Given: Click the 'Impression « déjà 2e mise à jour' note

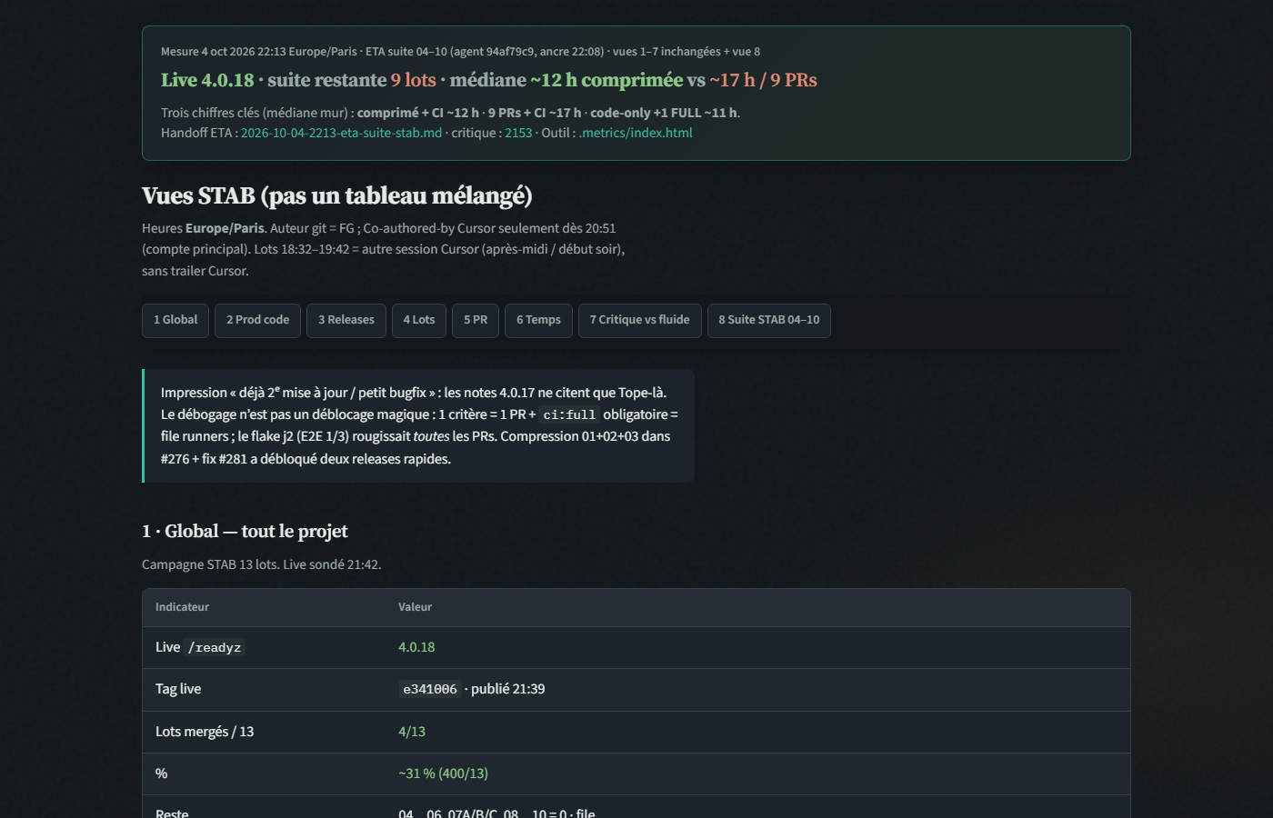Looking at the screenshot, I should (419, 425).
